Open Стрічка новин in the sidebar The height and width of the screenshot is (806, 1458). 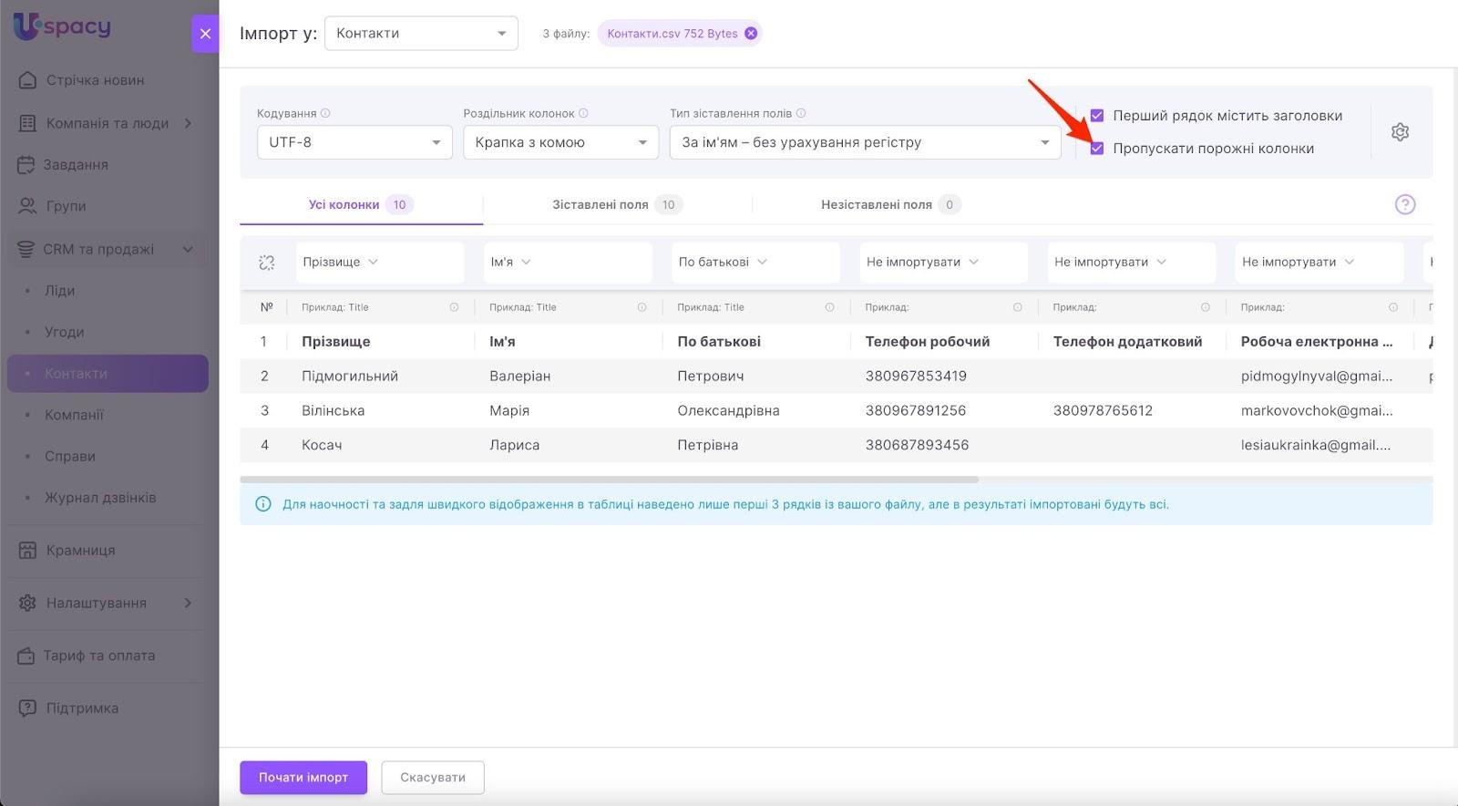[x=95, y=80]
